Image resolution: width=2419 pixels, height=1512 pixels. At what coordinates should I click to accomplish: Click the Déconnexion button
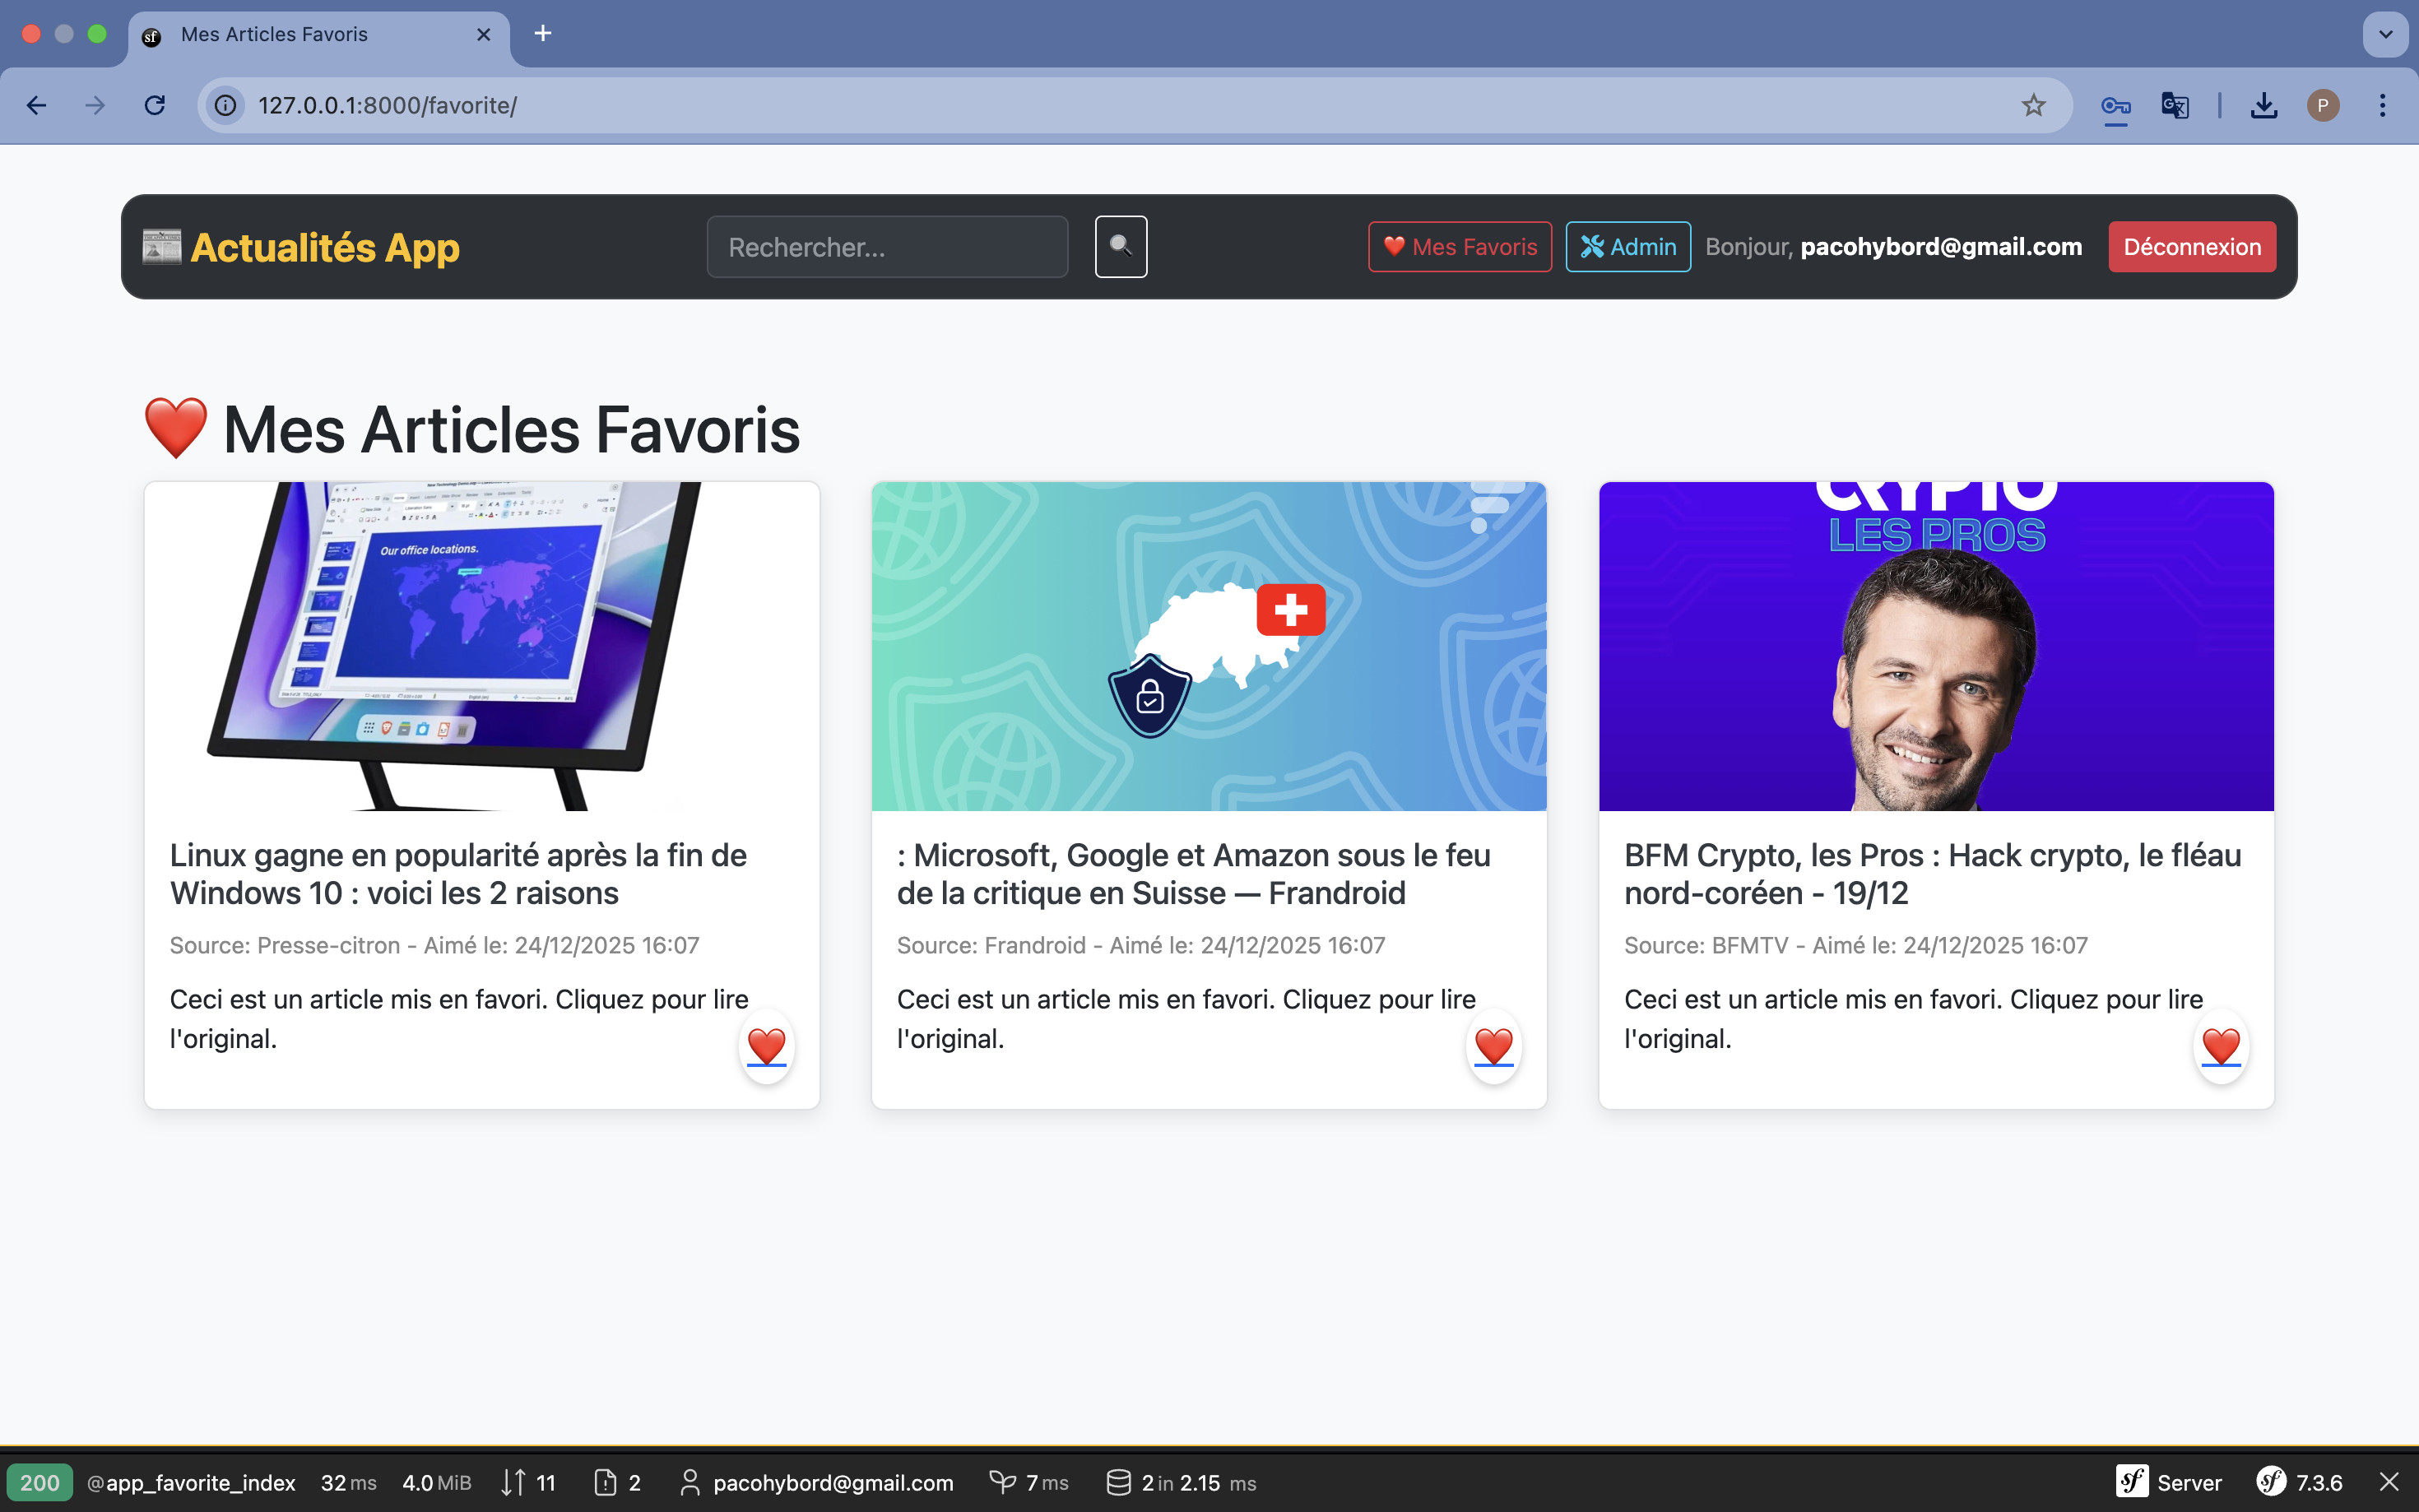pos(2191,246)
